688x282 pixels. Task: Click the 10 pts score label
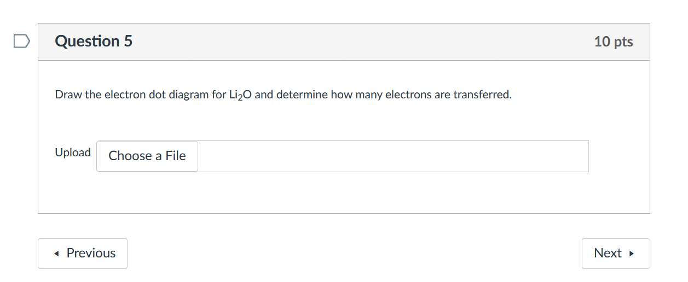coord(613,42)
